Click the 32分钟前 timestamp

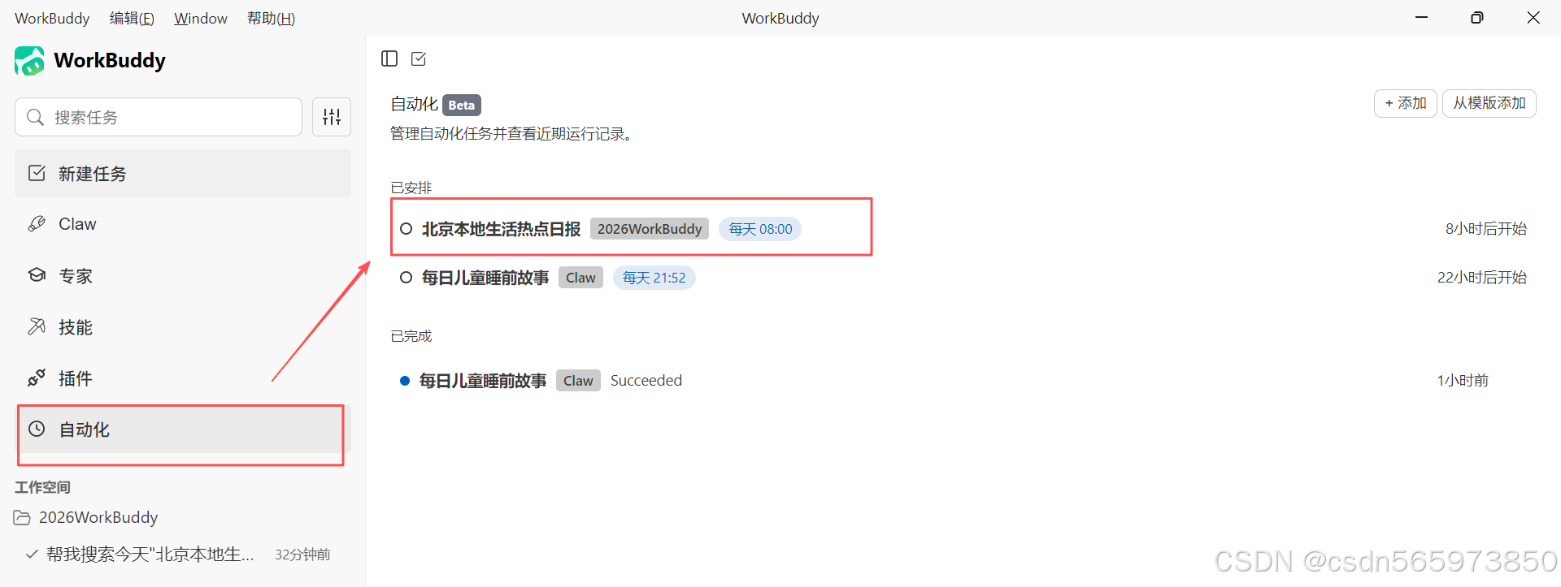pos(302,555)
